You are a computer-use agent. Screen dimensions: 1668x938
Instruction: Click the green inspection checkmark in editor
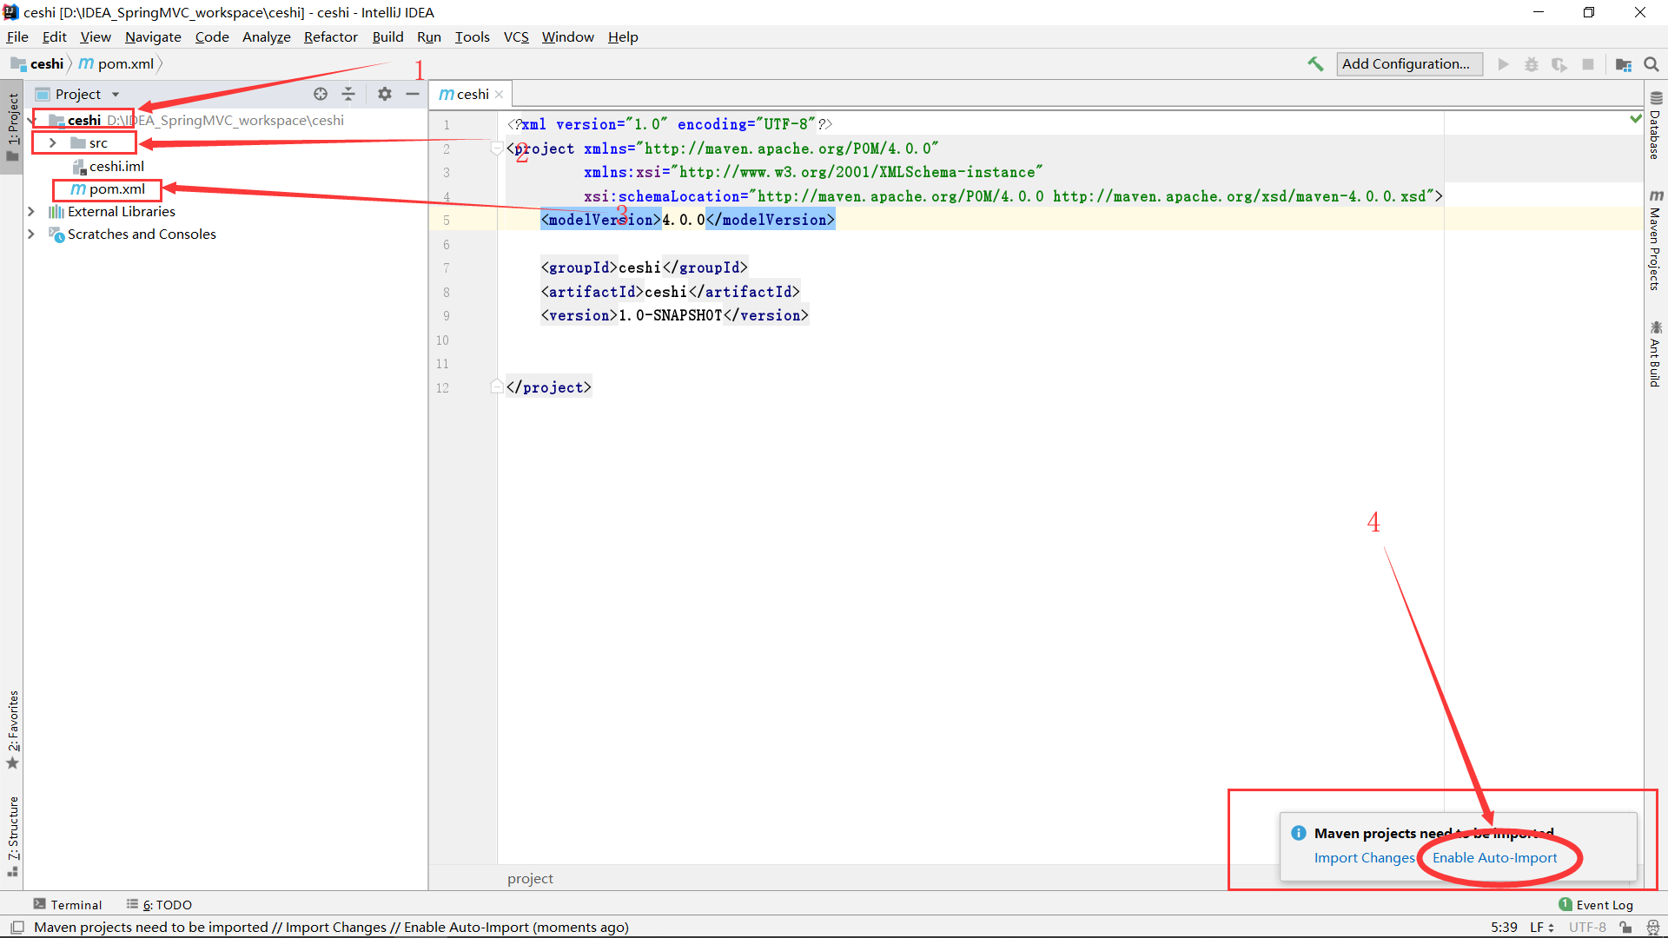coord(1635,119)
